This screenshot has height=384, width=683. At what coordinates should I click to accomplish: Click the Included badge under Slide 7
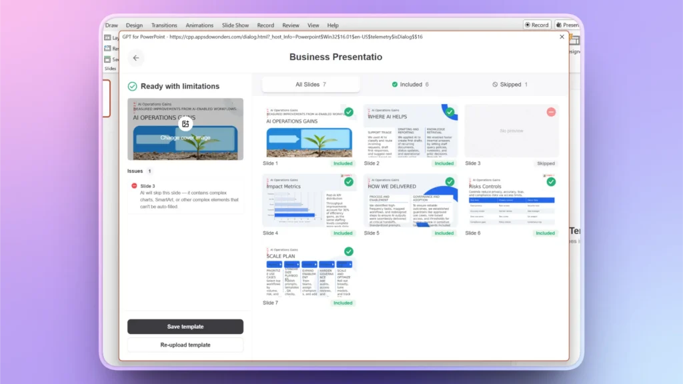(343, 303)
